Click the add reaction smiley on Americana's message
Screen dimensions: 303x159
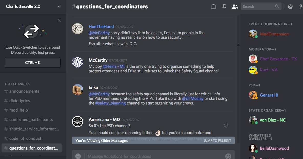[226, 125]
